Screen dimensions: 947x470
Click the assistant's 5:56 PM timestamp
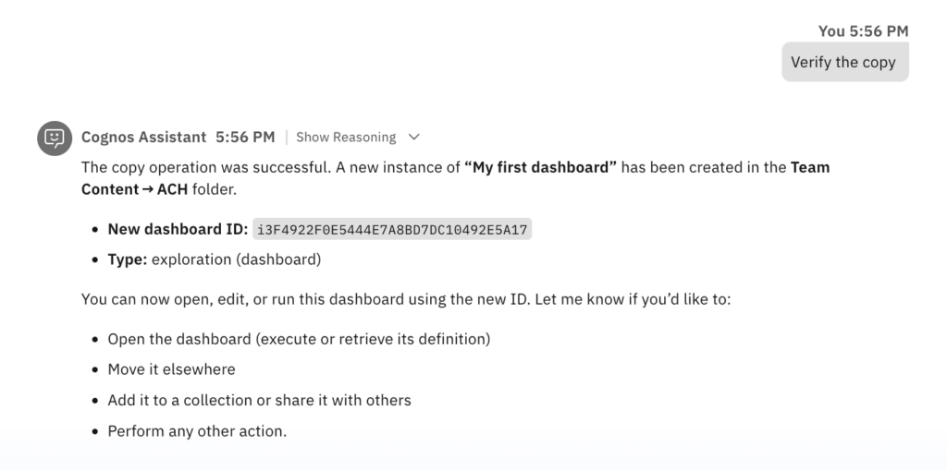pyautogui.click(x=245, y=138)
